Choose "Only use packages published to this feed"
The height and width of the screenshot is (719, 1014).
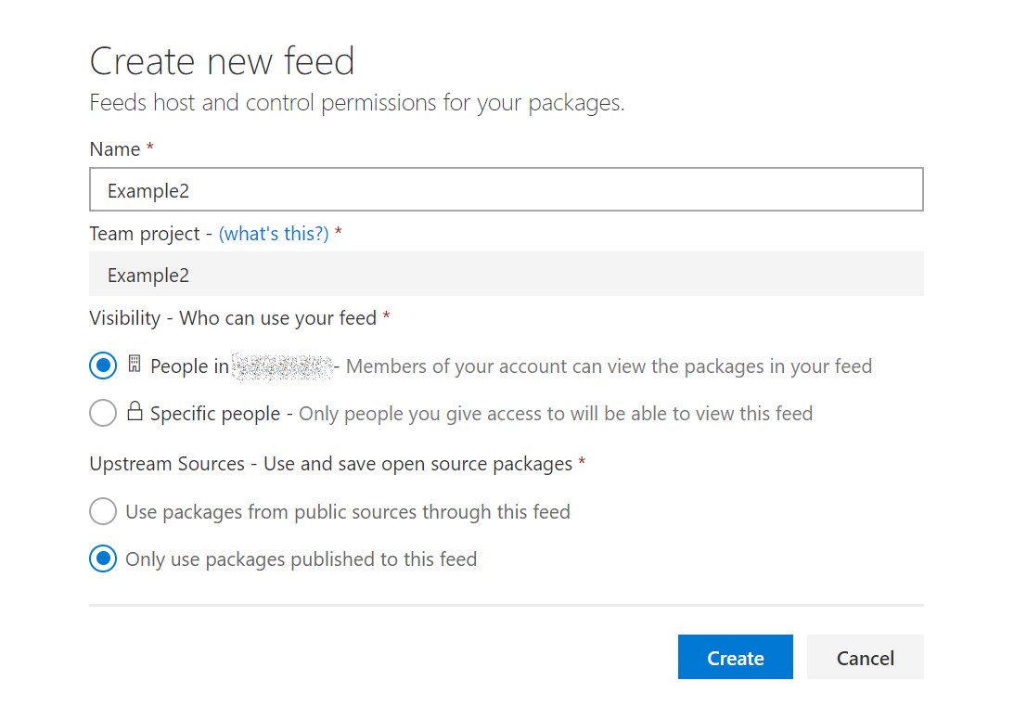(x=103, y=559)
